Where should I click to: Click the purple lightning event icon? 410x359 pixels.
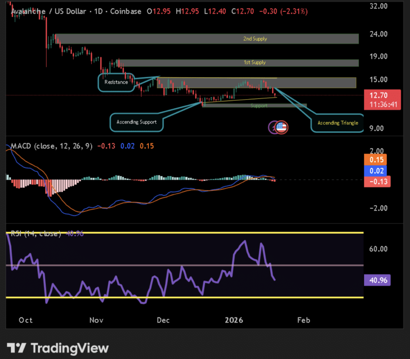[x=274, y=128]
